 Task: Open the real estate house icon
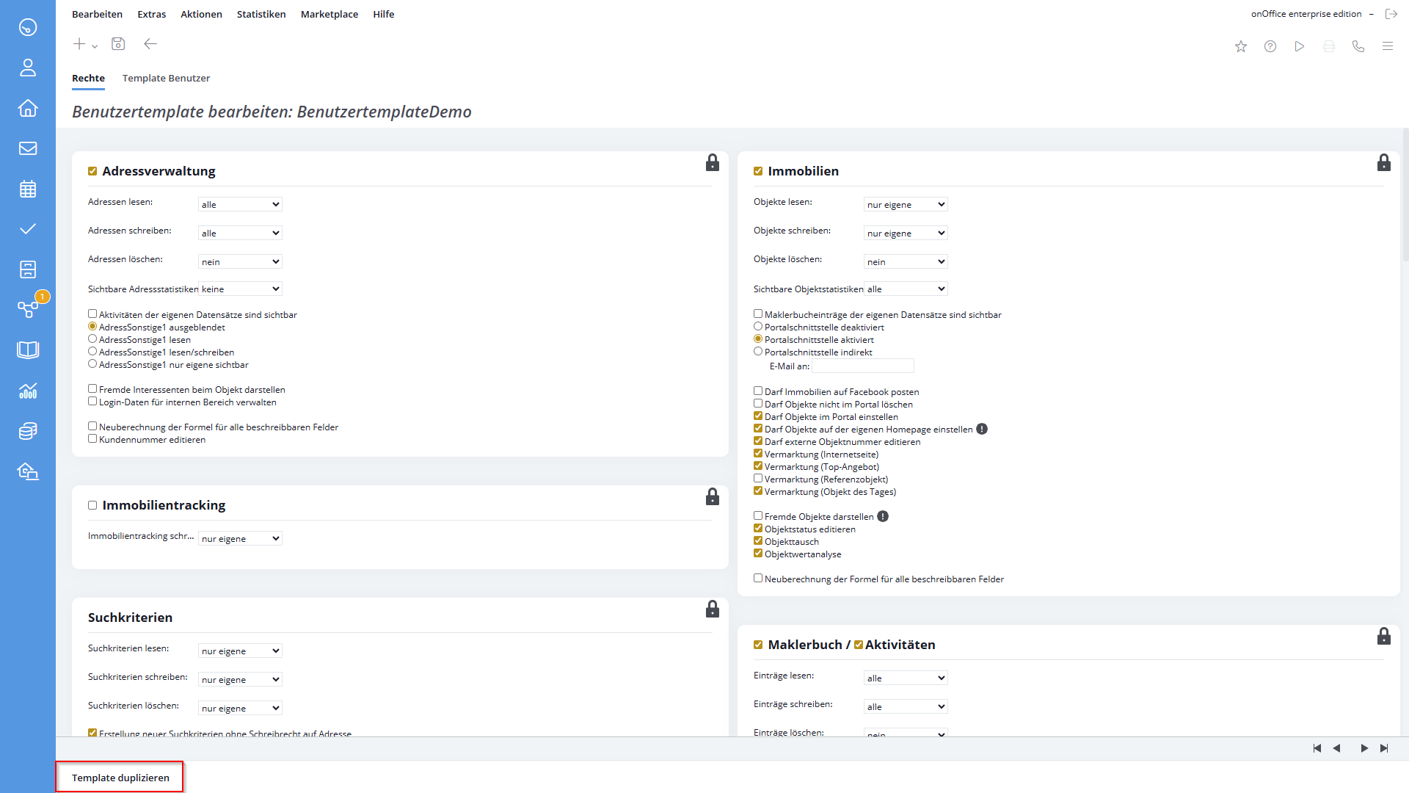pos(28,108)
